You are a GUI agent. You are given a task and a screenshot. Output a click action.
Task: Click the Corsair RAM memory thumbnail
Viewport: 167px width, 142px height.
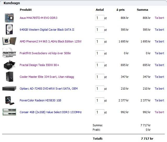pos(9,112)
